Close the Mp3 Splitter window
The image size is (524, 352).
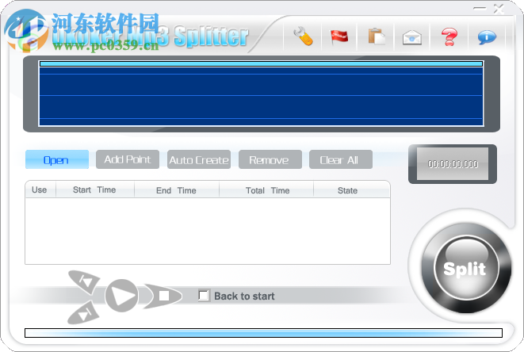(499, 9)
